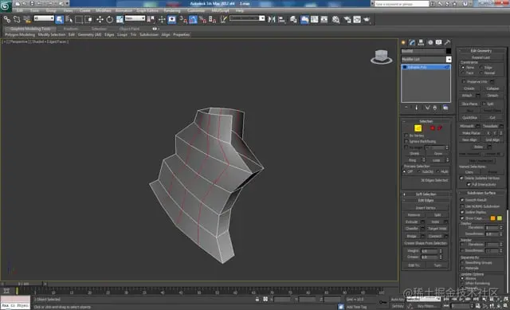Open the Rendering menu
Screen dimensions: 510x310
pos(172,10)
